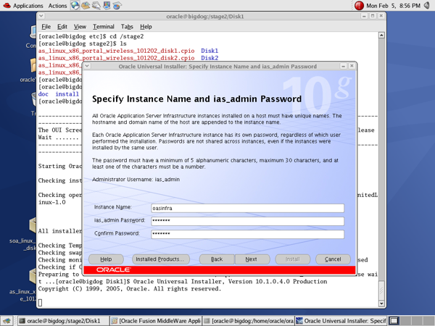Image resolution: width=435 pixels, height=326 pixels.
Task: Click terminal scrollbar down arrow
Action: click(x=381, y=304)
